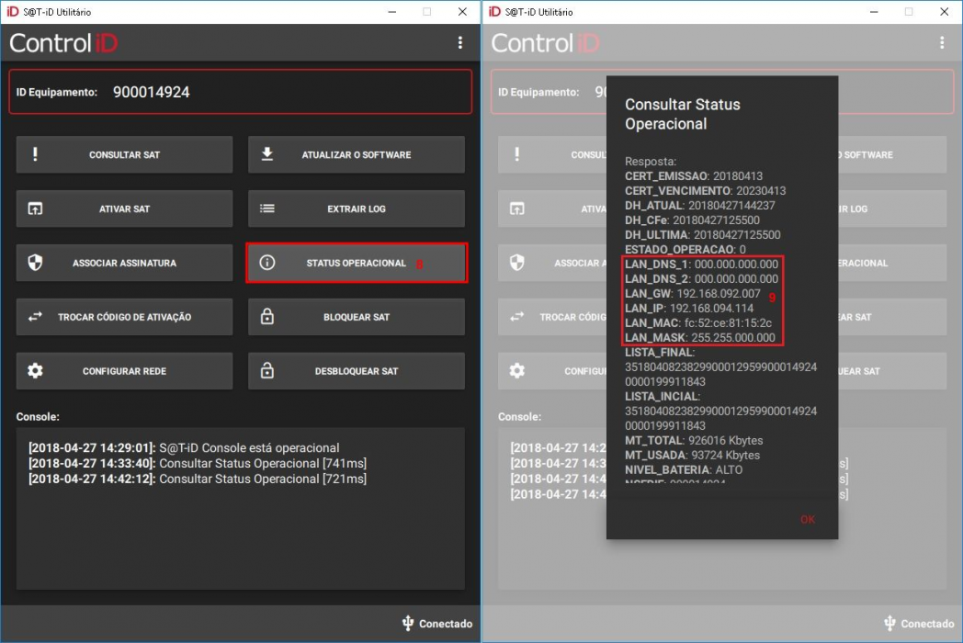Click the LAN_MASK 255.255.000.000 line
Image resolution: width=963 pixels, height=643 pixels.
[x=700, y=338]
